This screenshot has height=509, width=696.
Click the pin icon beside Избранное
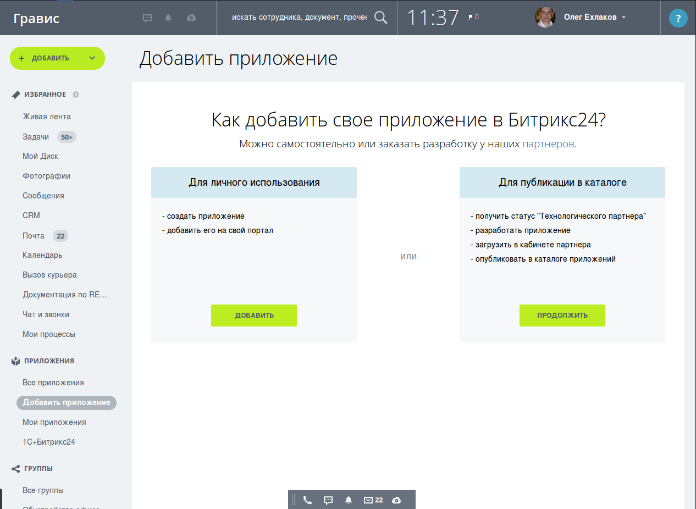(x=16, y=95)
